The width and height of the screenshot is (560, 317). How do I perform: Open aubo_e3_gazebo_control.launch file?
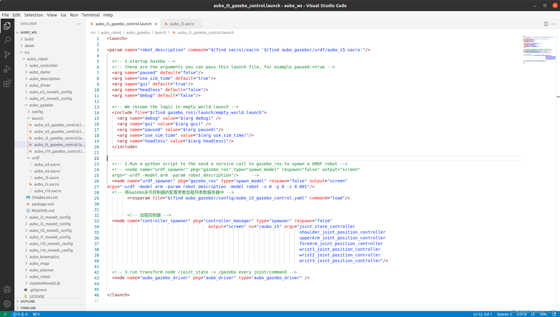50,125
